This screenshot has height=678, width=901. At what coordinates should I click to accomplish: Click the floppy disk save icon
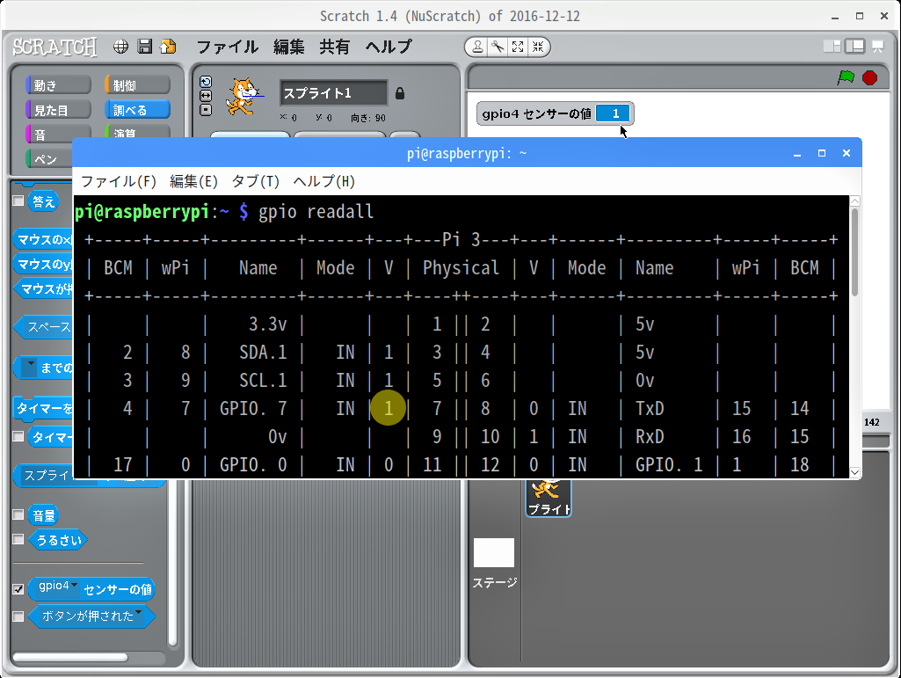click(x=145, y=47)
